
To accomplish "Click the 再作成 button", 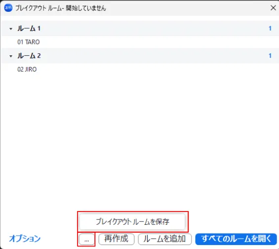I will tap(117, 239).
